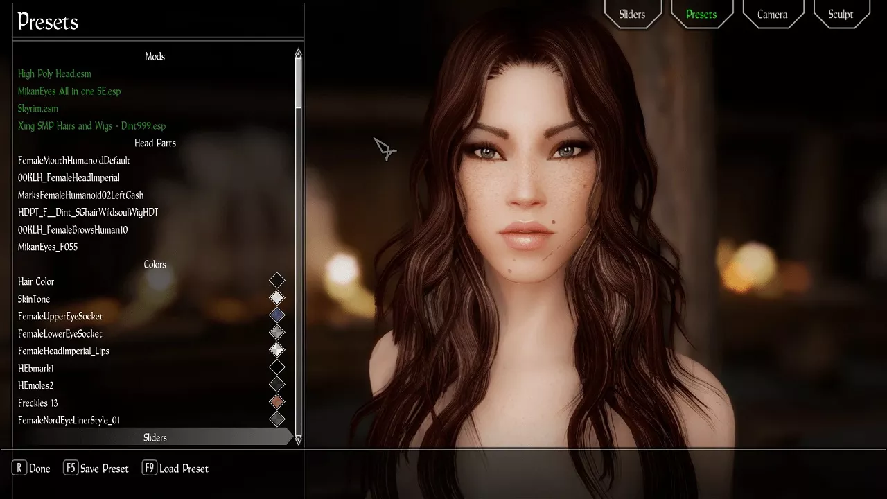Screen dimensions: 887x499
Task: Click the Mods section heading
Action: 155,56
